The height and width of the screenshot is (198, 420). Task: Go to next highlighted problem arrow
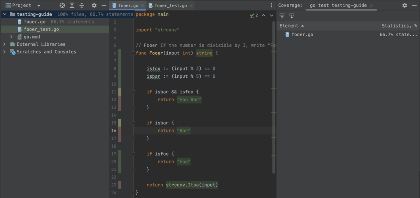pyautogui.click(x=271, y=16)
